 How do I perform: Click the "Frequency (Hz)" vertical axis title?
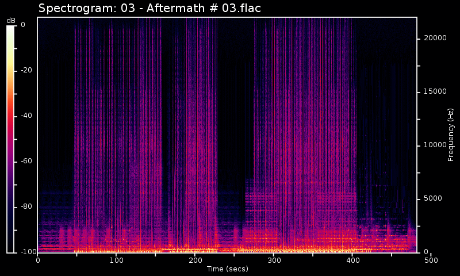[451, 134]
